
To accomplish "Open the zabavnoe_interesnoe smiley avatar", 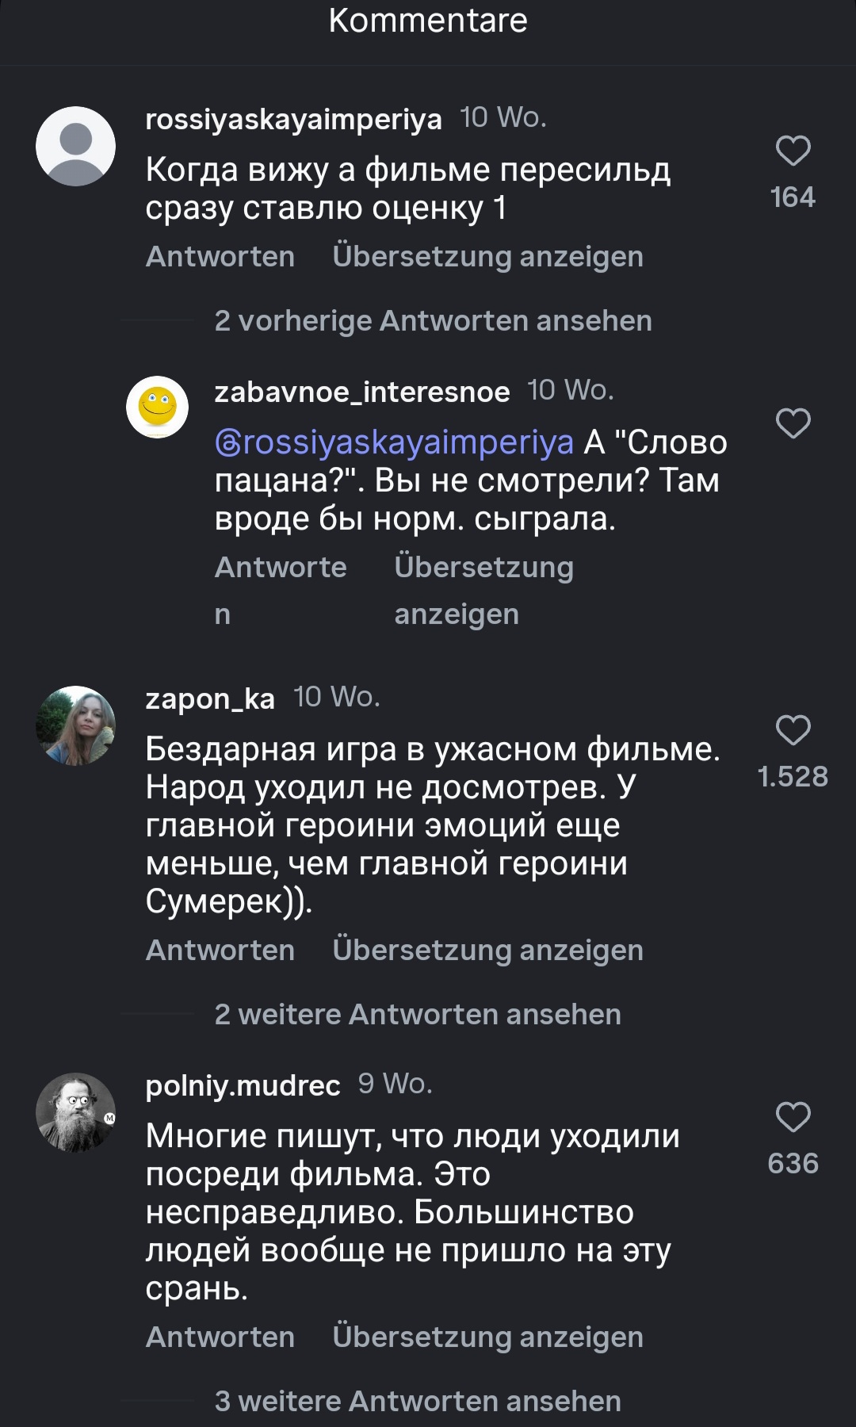I will pos(157,407).
